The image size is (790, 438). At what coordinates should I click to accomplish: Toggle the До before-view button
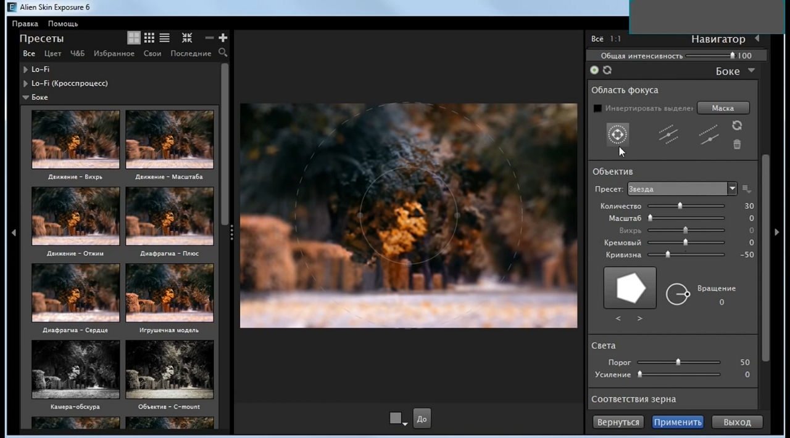tap(422, 419)
